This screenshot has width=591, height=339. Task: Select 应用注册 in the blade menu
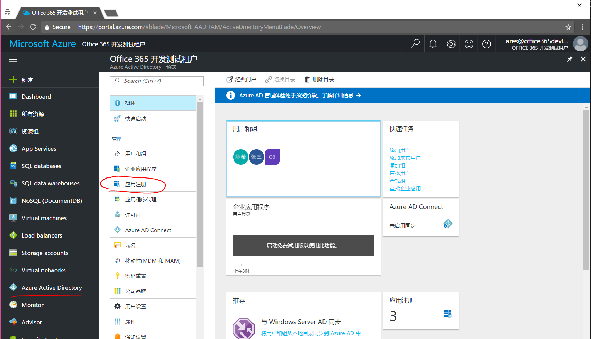click(x=153, y=184)
